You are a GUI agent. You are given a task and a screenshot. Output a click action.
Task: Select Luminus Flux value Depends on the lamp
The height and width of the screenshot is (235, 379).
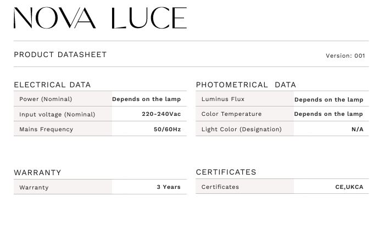pos(328,99)
